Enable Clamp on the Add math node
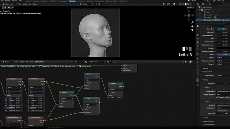This screenshot has height=129, width=230. (x=86, y=83)
